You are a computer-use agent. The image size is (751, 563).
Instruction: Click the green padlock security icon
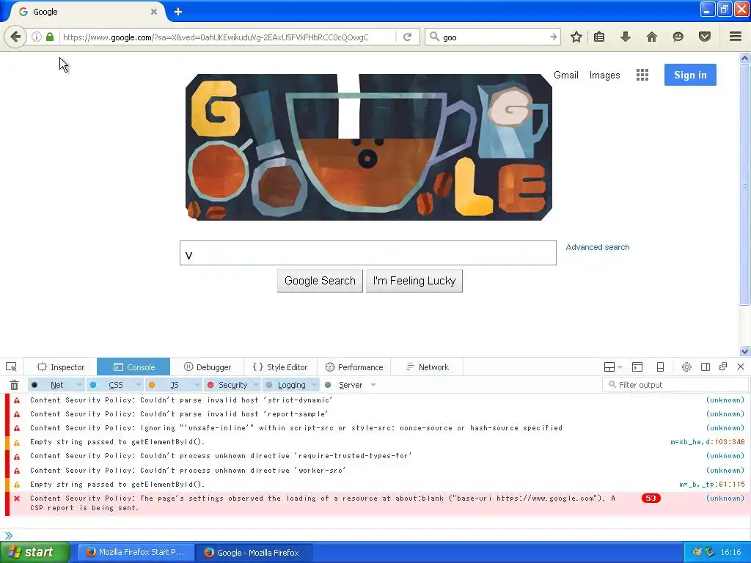click(50, 37)
